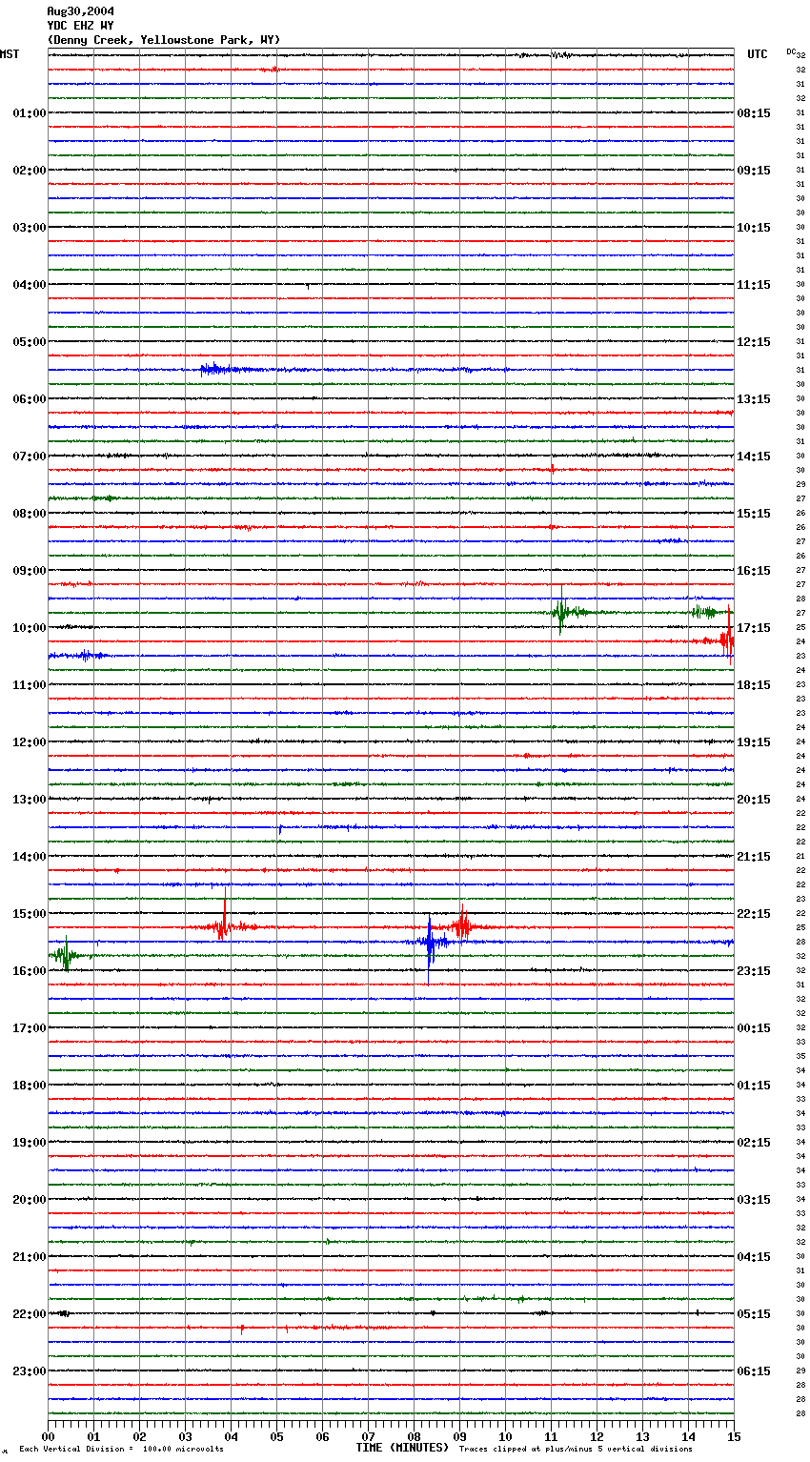The height and width of the screenshot is (1462, 810).
Task: Select the 07:00 MST row label
Action: (29, 457)
